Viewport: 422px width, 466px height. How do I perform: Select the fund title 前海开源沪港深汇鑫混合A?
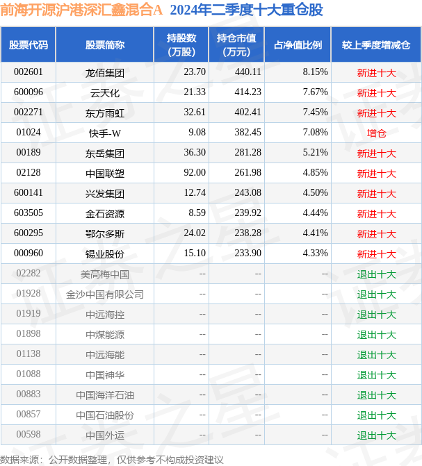(81, 10)
